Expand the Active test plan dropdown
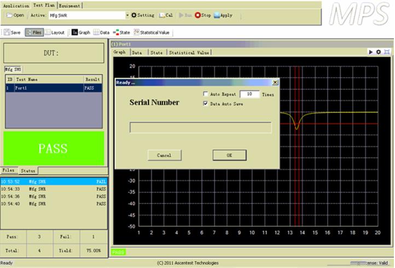This screenshot has height=268, width=395. 127,15
